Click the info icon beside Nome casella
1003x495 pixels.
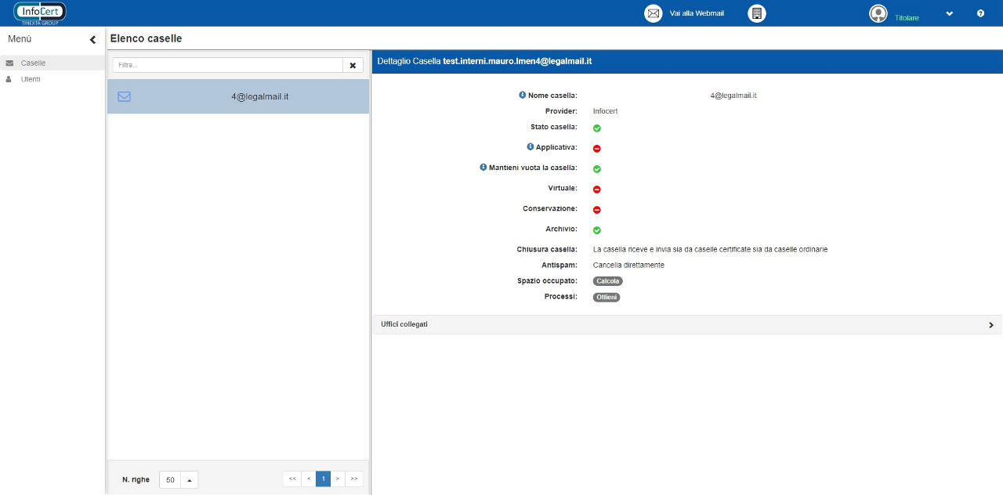(523, 95)
